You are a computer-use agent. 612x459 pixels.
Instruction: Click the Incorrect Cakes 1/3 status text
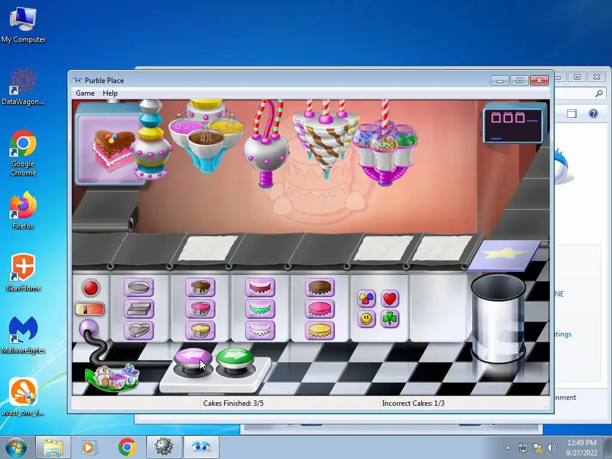(x=414, y=403)
